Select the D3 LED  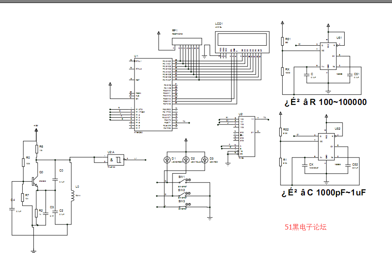coord(205,160)
